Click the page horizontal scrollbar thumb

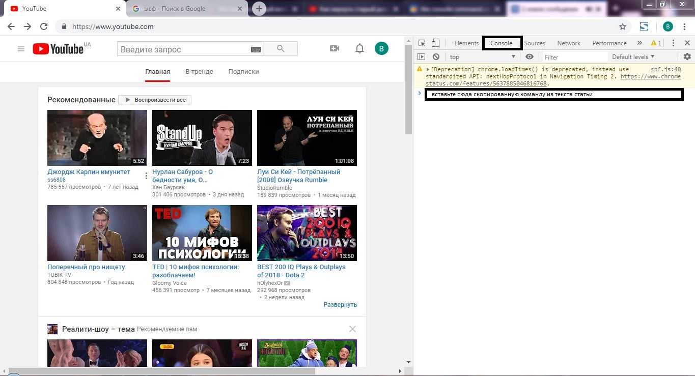click(162, 371)
